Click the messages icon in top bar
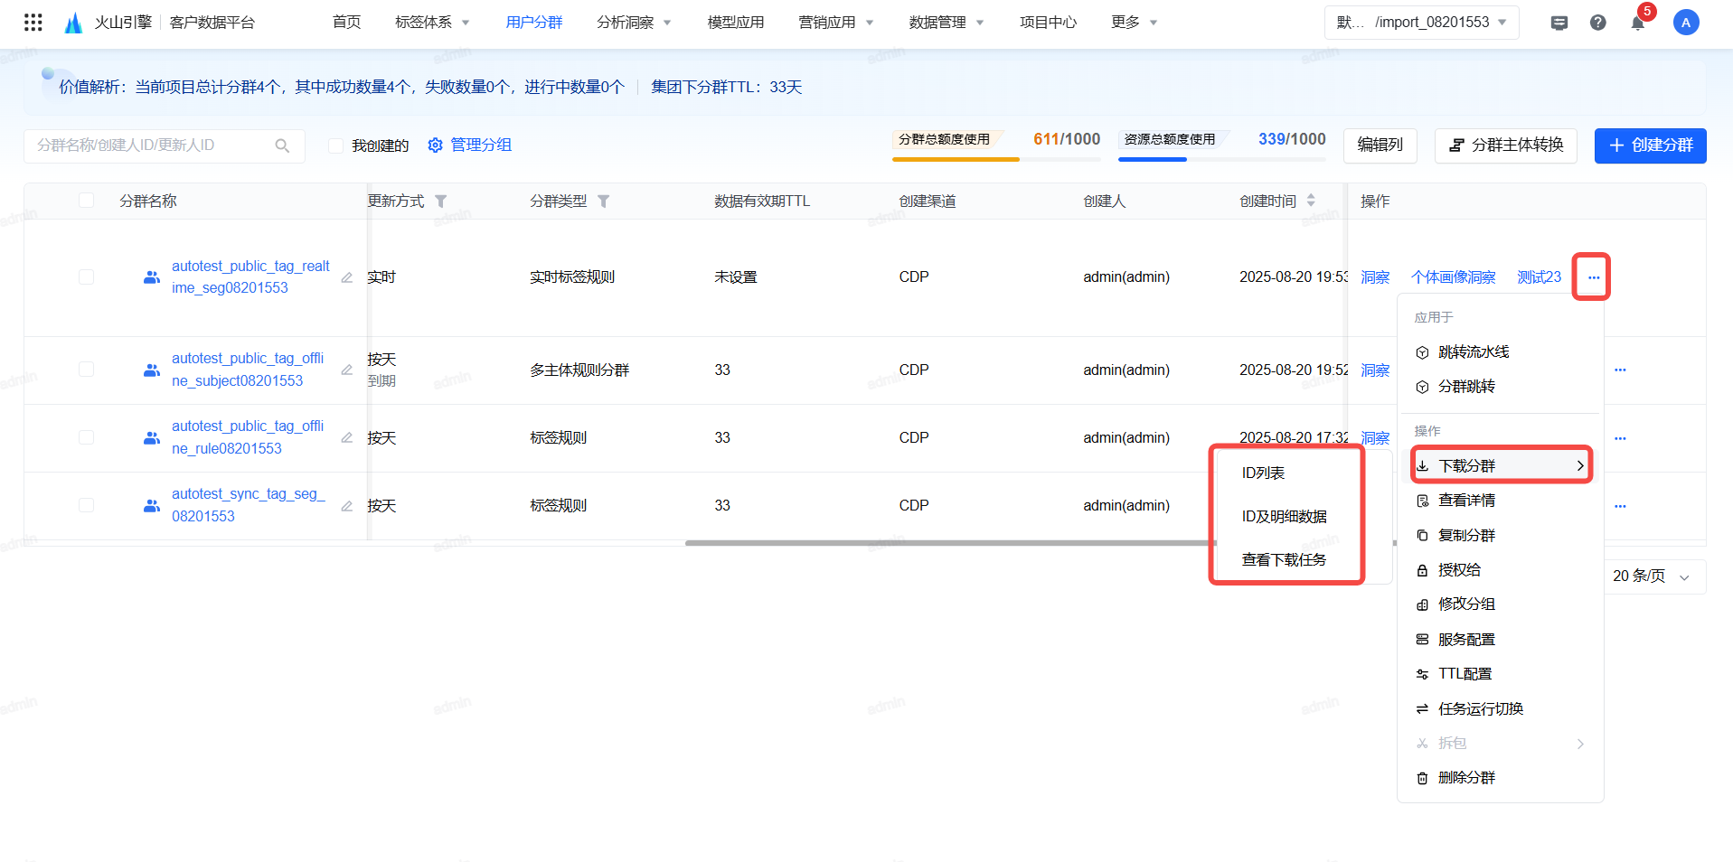Screen dimensions: 1733x862 point(1559,23)
